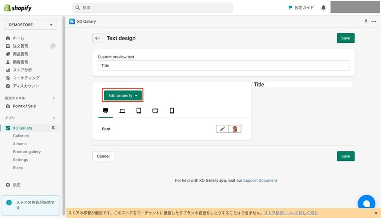Click the XO Gallery sidebar icon

(x=8, y=128)
